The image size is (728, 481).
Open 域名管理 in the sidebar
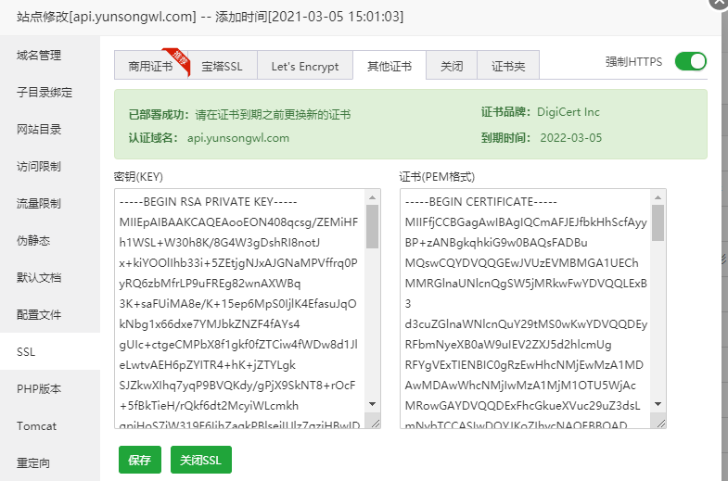[39, 56]
